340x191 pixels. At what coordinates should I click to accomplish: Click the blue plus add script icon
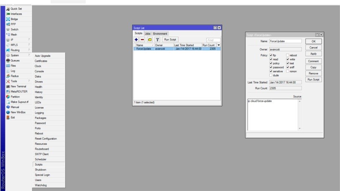[x=137, y=40]
